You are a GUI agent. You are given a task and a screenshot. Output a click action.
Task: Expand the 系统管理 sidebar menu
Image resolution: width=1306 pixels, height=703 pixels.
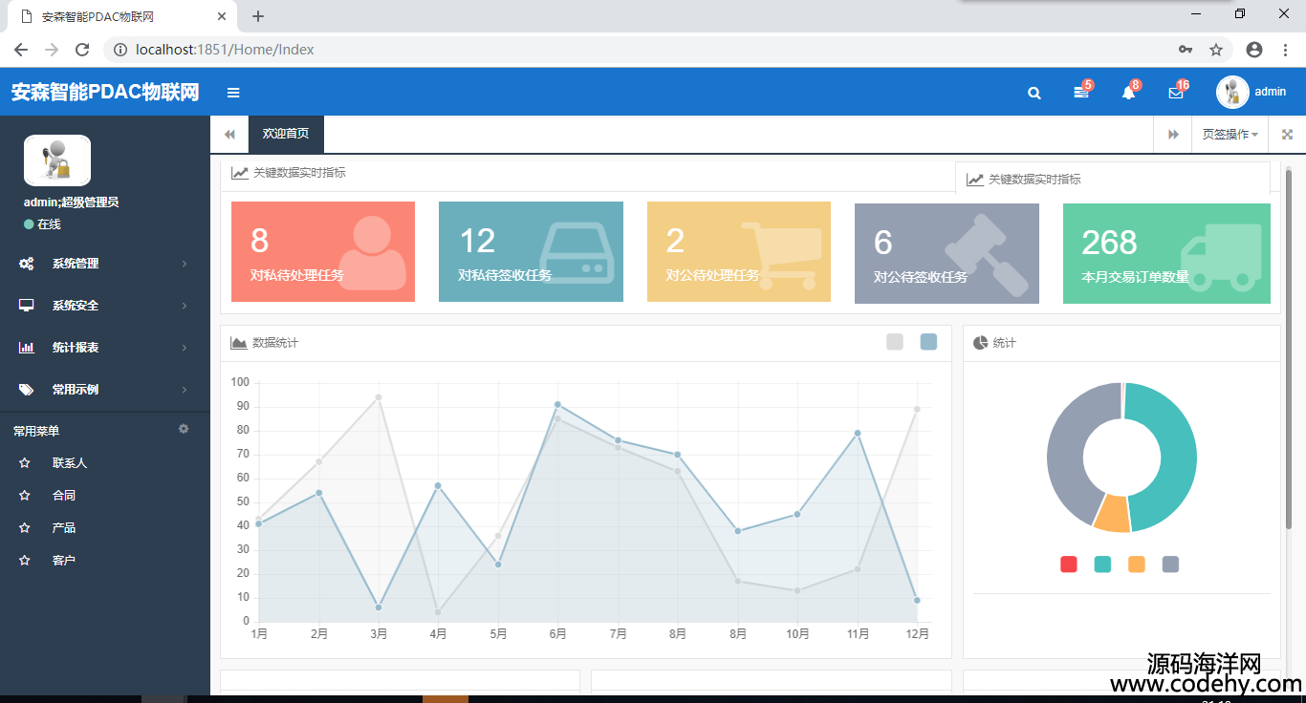point(104,264)
